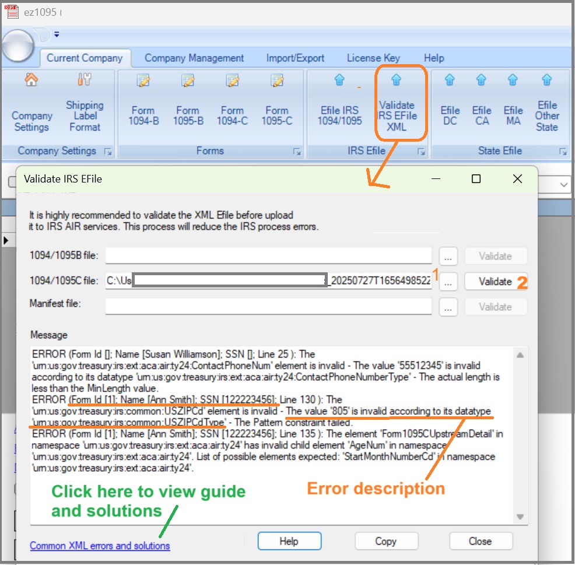Switch to the Company Management tab
Screen dimensions: 575x565
194,58
